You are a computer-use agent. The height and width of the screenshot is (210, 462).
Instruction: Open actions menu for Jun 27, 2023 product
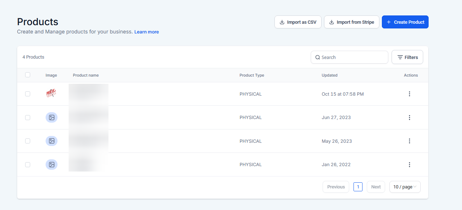(409, 118)
